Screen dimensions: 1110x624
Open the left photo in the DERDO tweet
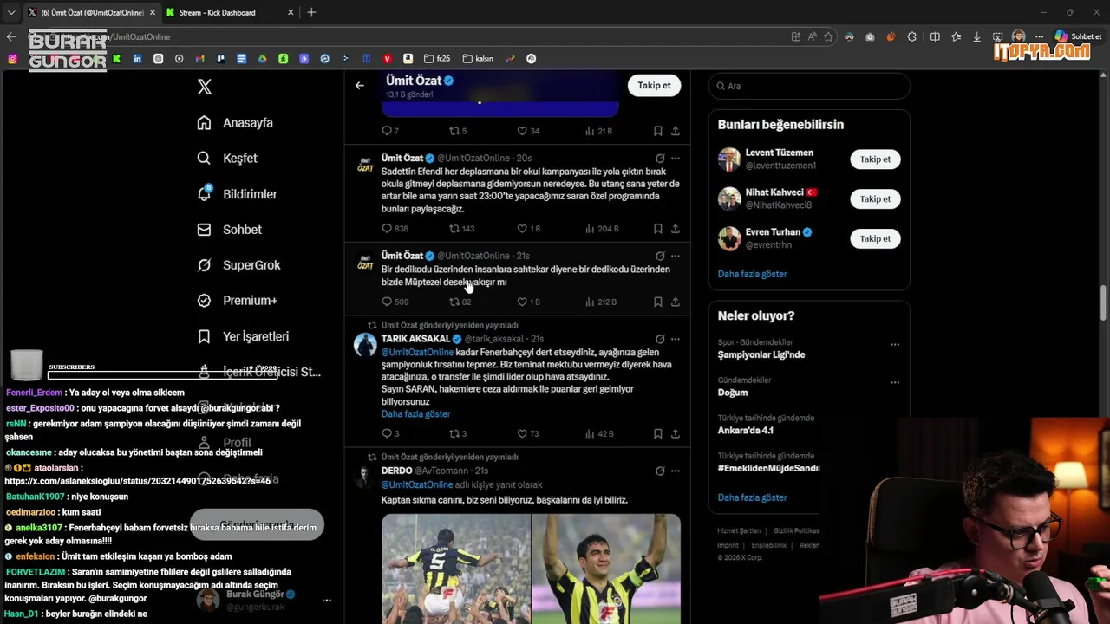point(455,569)
